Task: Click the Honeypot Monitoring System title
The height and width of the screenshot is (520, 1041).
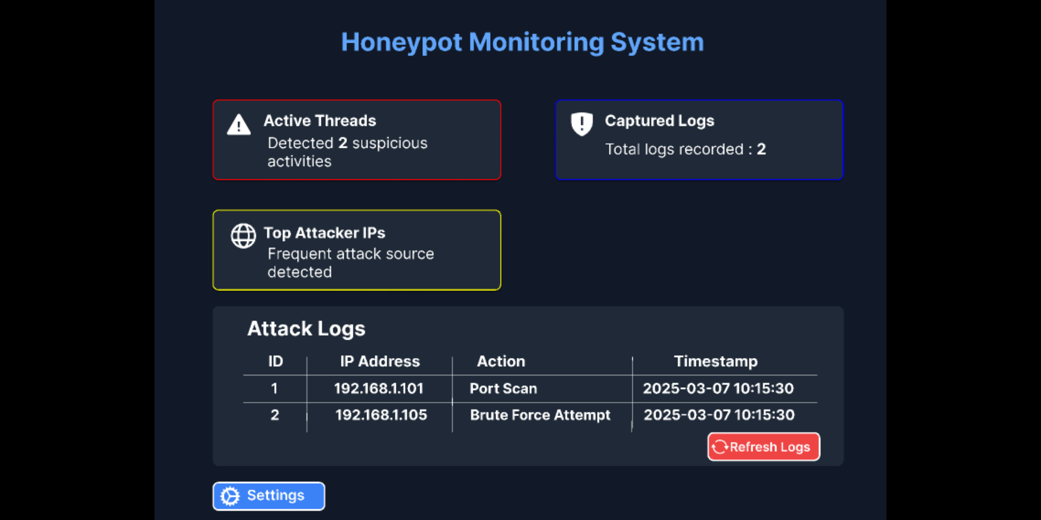Action: point(522,42)
